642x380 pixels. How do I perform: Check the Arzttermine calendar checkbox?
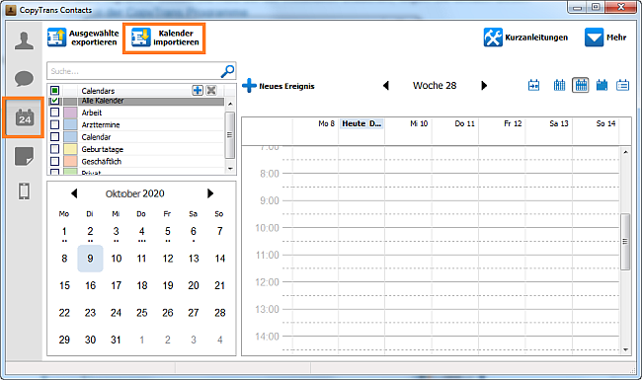click(x=55, y=124)
